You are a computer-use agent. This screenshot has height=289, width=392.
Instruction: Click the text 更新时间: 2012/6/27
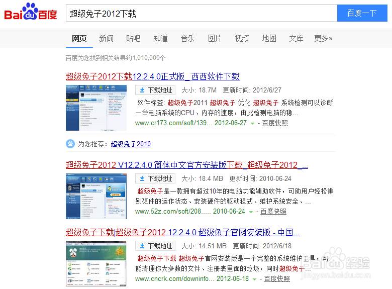[x=252, y=90]
